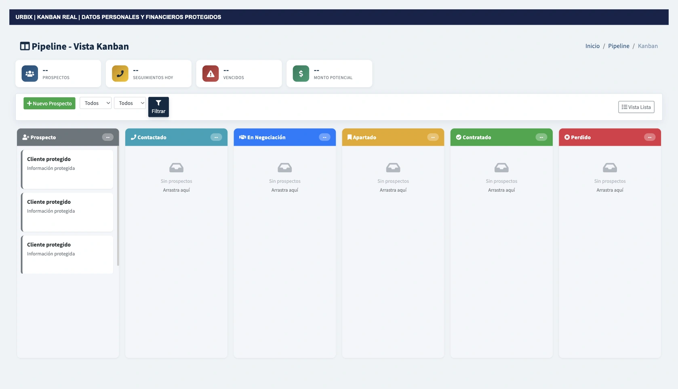Click the Contactado column count badge
Screen dimensions: 678x389
[216, 137]
